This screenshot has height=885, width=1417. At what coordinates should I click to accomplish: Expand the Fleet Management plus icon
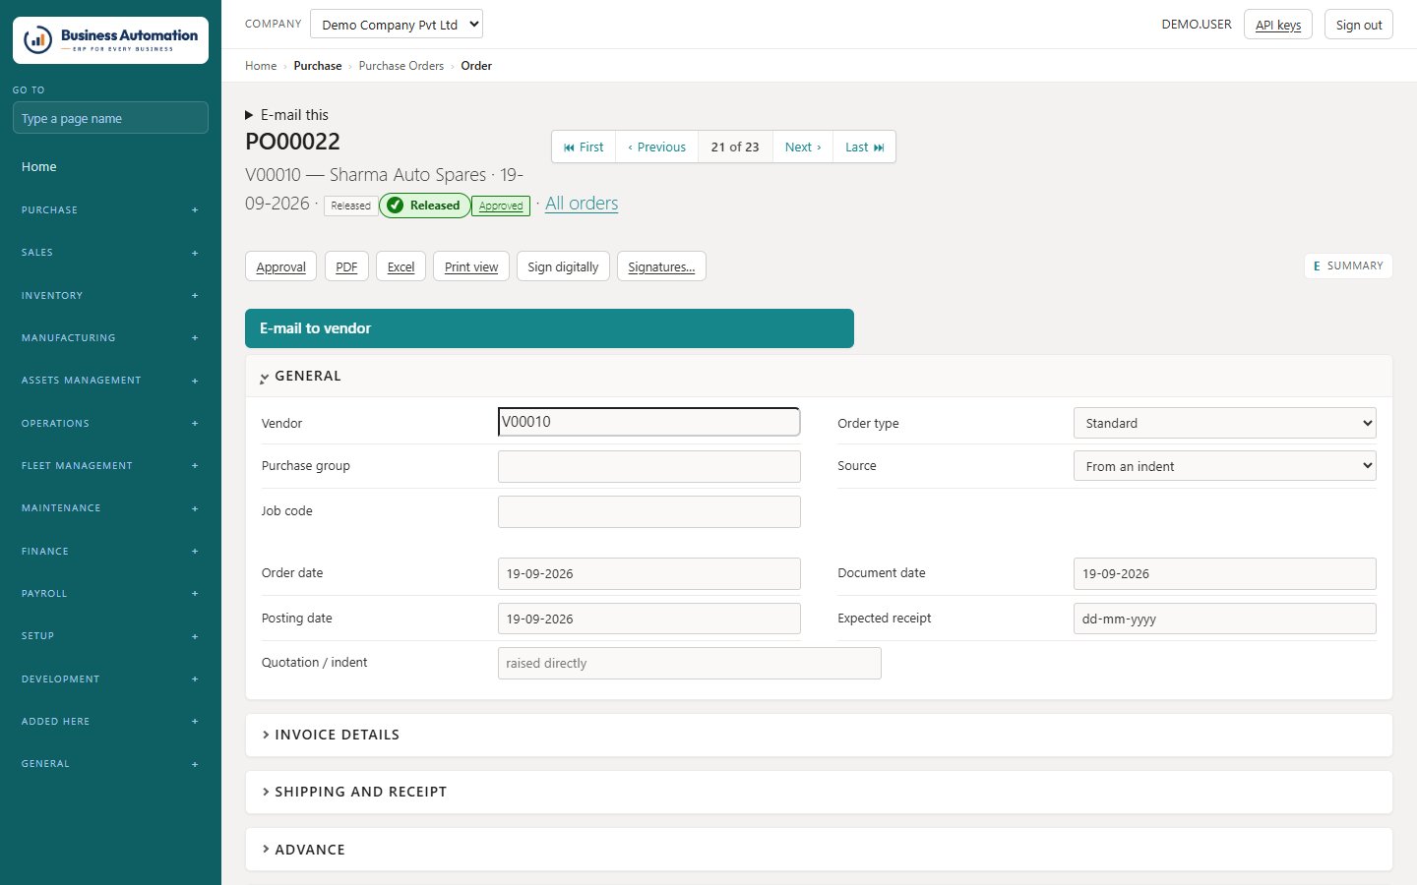click(x=195, y=466)
